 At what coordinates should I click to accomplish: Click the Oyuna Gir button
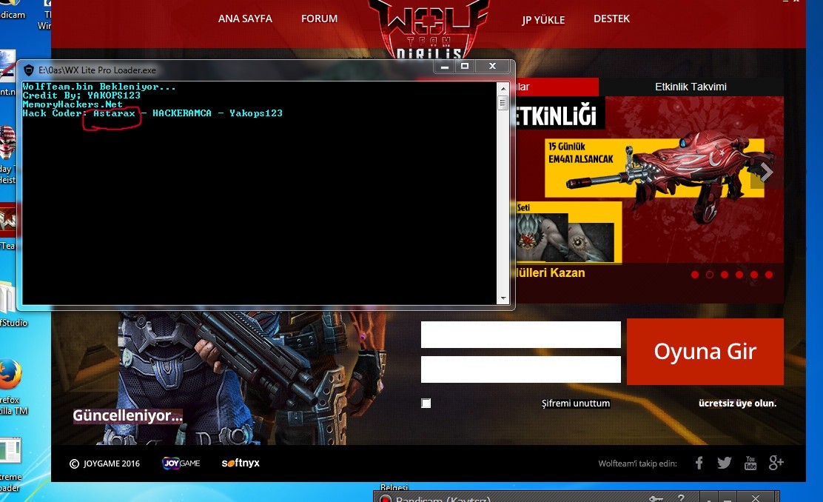705,351
